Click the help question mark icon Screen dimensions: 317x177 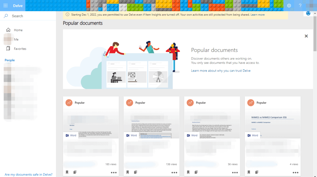pos(300,6)
